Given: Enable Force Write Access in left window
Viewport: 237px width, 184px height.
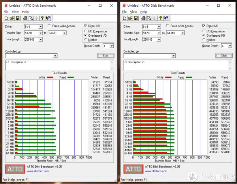Looking at the screenshot, I should [x=49, y=26].
